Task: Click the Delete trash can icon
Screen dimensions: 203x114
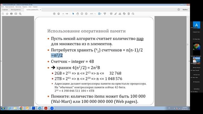Action: point(129,14)
